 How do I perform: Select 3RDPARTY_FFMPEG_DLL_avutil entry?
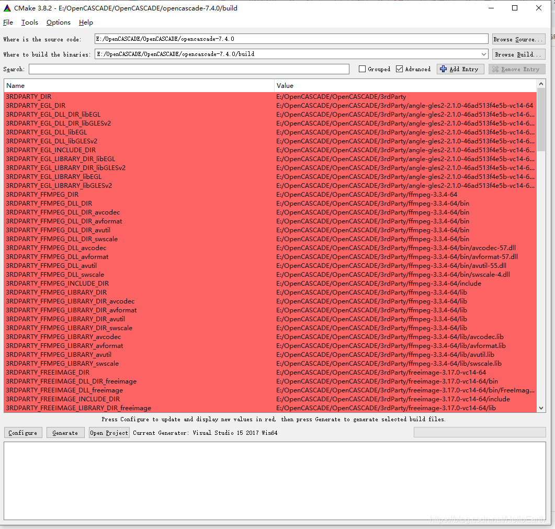coord(51,266)
